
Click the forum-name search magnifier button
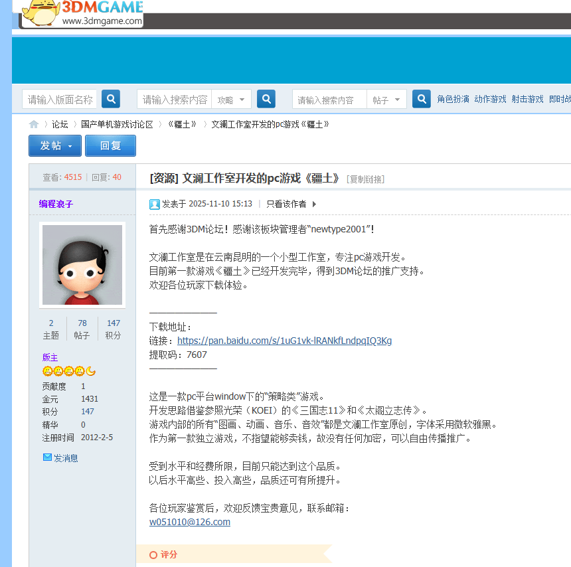coord(110,98)
